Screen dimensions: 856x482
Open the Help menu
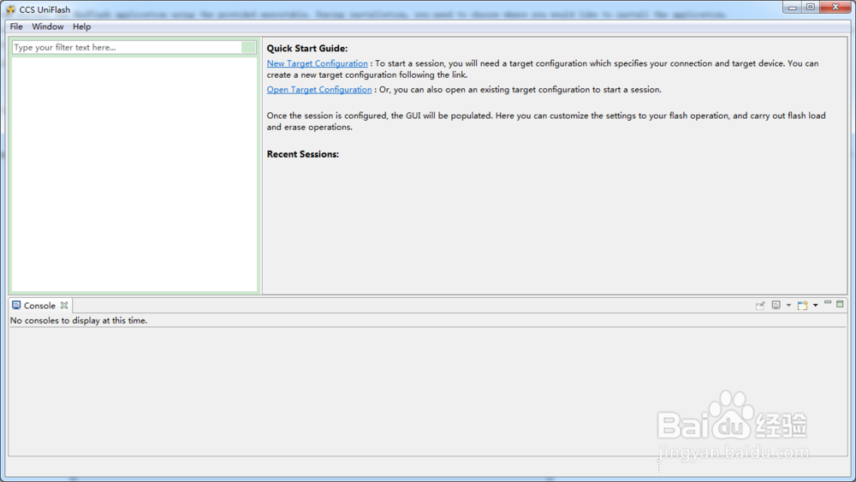82,27
